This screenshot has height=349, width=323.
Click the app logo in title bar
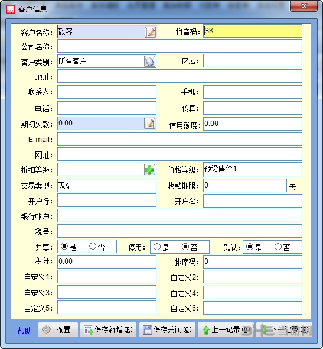pyautogui.click(x=11, y=9)
